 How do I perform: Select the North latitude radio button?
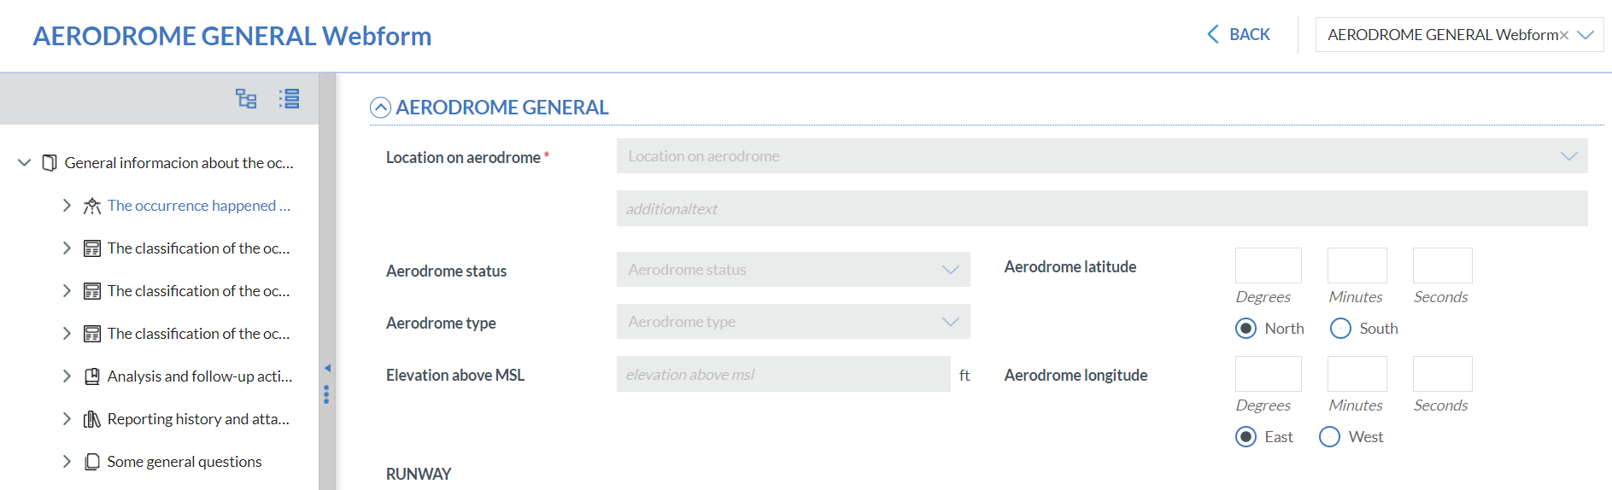[x=1246, y=329]
